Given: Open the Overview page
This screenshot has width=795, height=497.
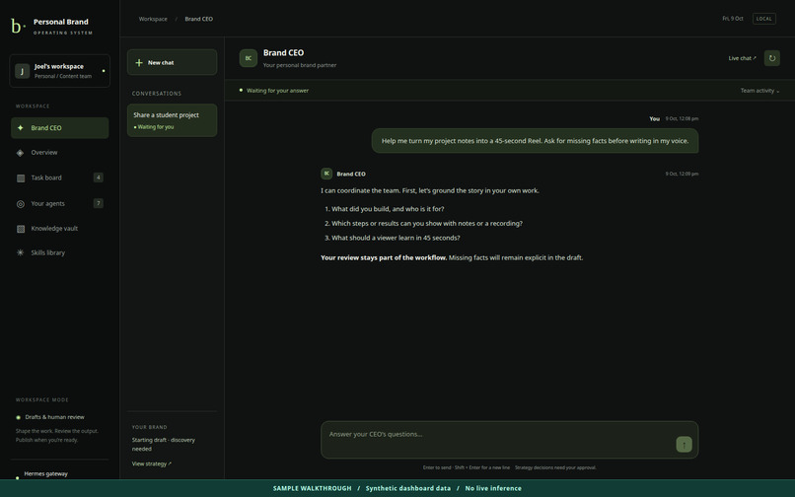Looking at the screenshot, I should tap(60, 153).
